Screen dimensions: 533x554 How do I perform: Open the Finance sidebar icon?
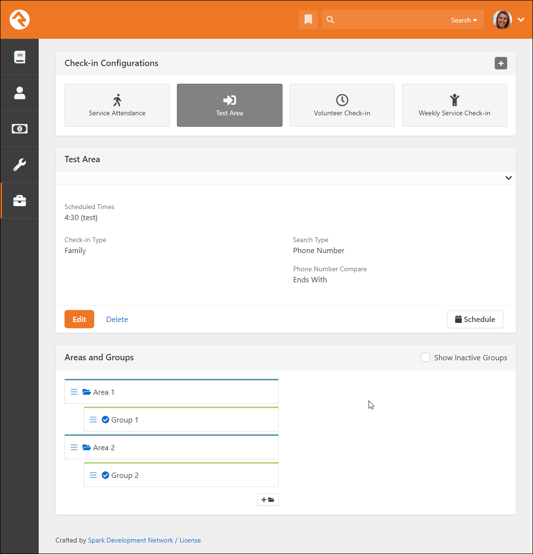pos(19,129)
